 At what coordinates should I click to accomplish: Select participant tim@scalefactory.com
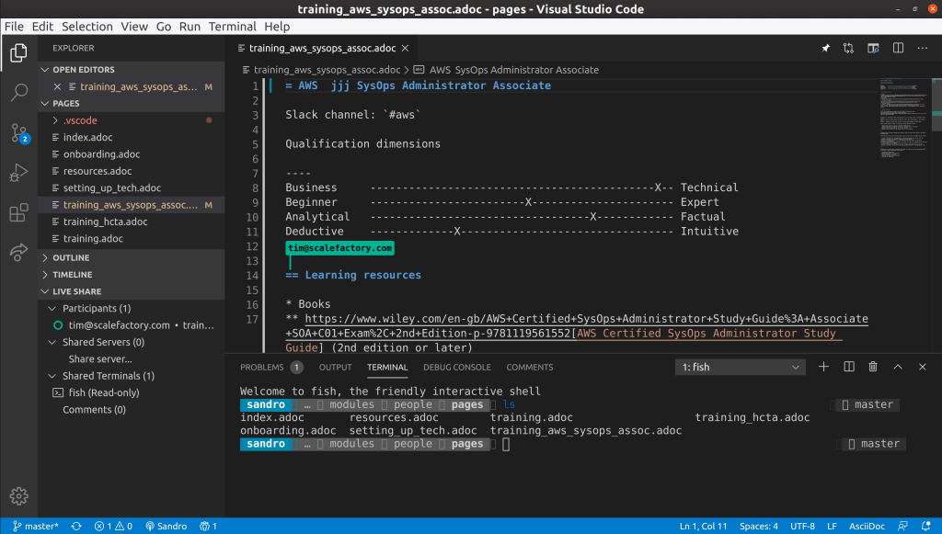coord(132,325)
